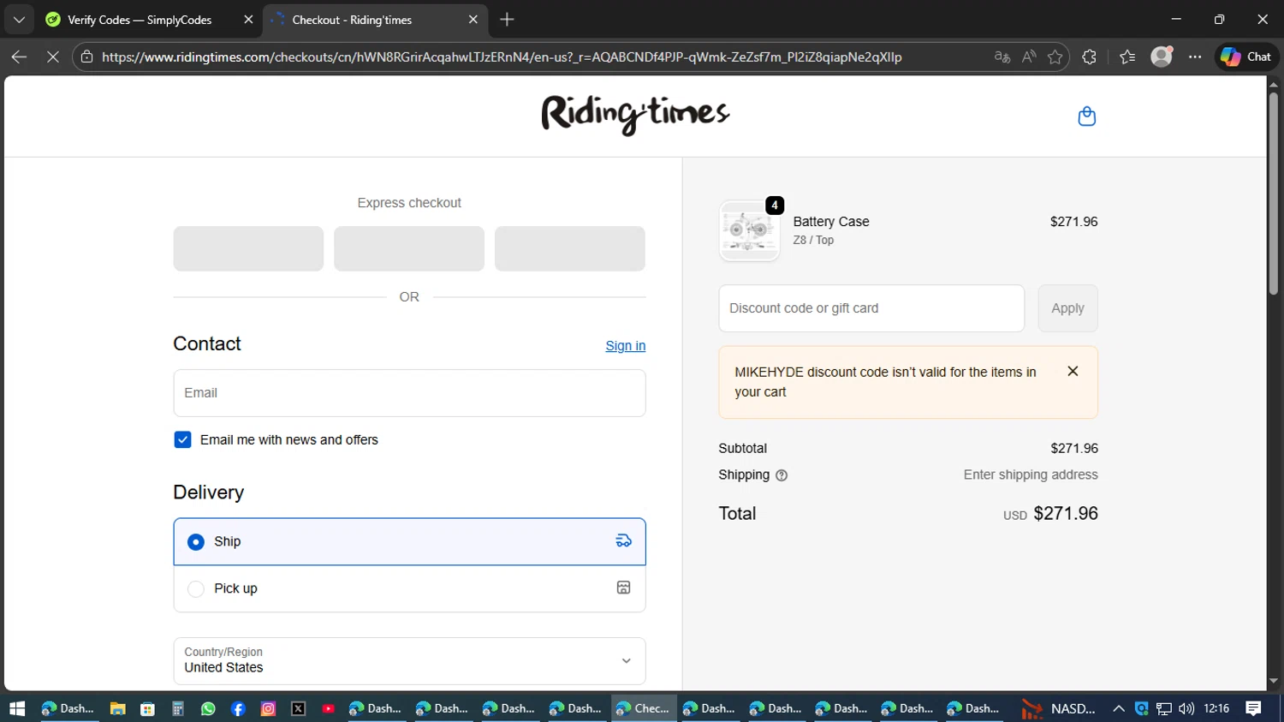Close the Checkout - Riding'times tab
This screenshot has width=1284, height=722.
click(473, 20)
